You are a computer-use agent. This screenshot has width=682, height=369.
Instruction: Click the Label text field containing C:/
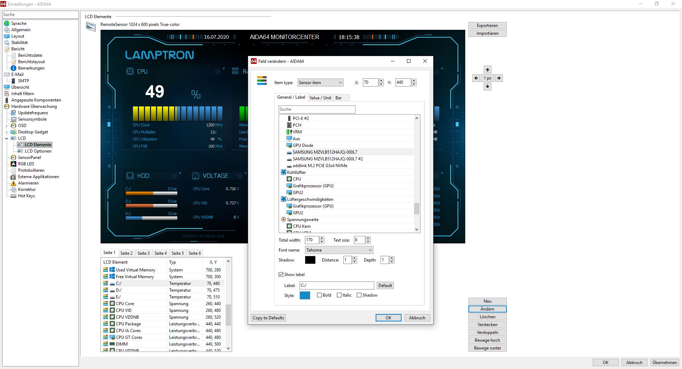point(337,285)
